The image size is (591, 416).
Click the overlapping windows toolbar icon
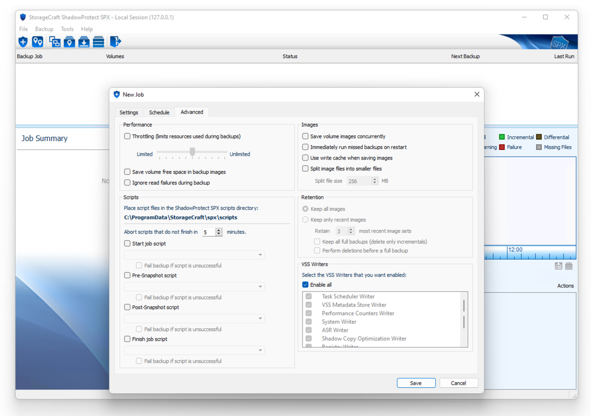(55, 42)
